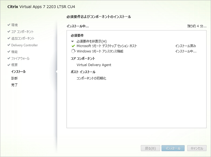Select the 概要 step in sidebar

coord(14,65)
